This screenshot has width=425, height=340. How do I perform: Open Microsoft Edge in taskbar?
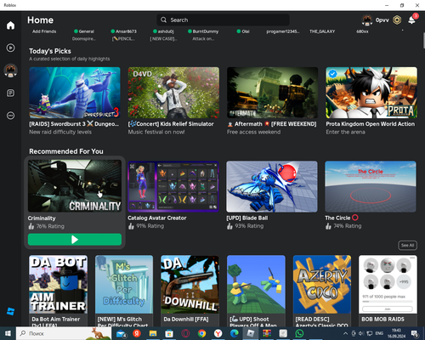[234, 333]
